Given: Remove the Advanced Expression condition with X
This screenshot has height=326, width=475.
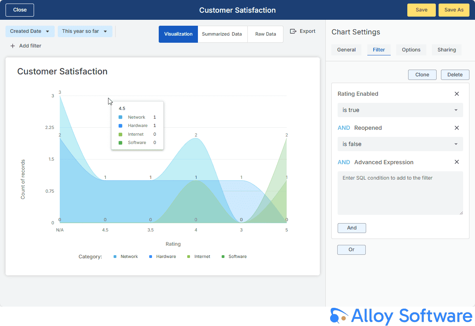Looking at the screenshot, I should [457, 162].
